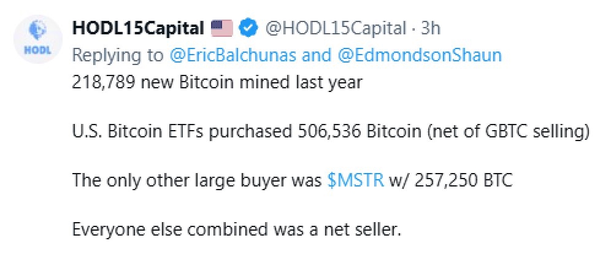The image size is (611, 254).
Task: Click the 506,536 Bitcoin number
Action: pyautogui.click(x=326, y=131)
